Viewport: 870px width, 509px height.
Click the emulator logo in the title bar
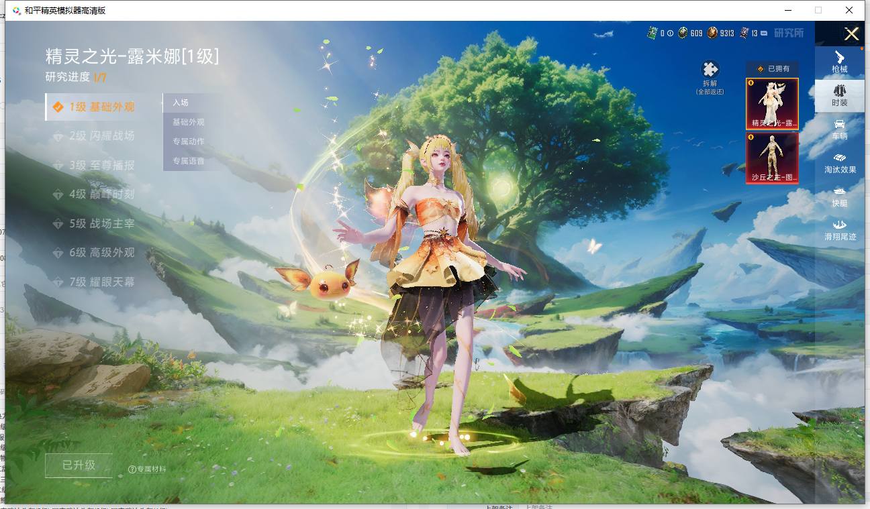(16, 11)
